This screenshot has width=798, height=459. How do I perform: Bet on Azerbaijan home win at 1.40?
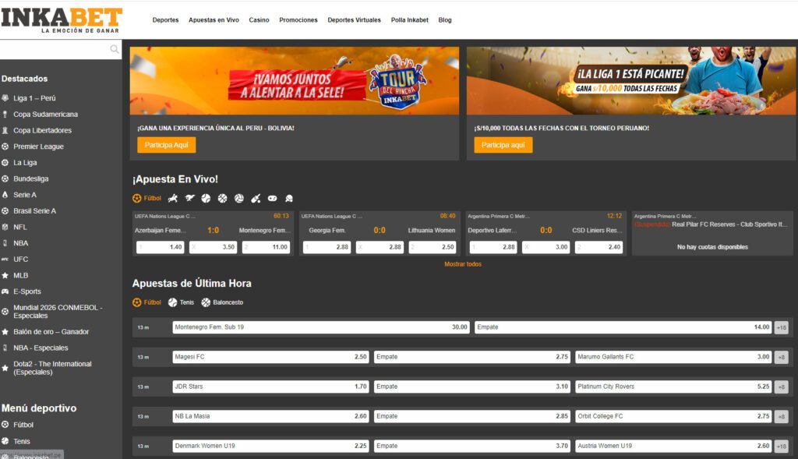pyautogui.click(x=161, y=247)
